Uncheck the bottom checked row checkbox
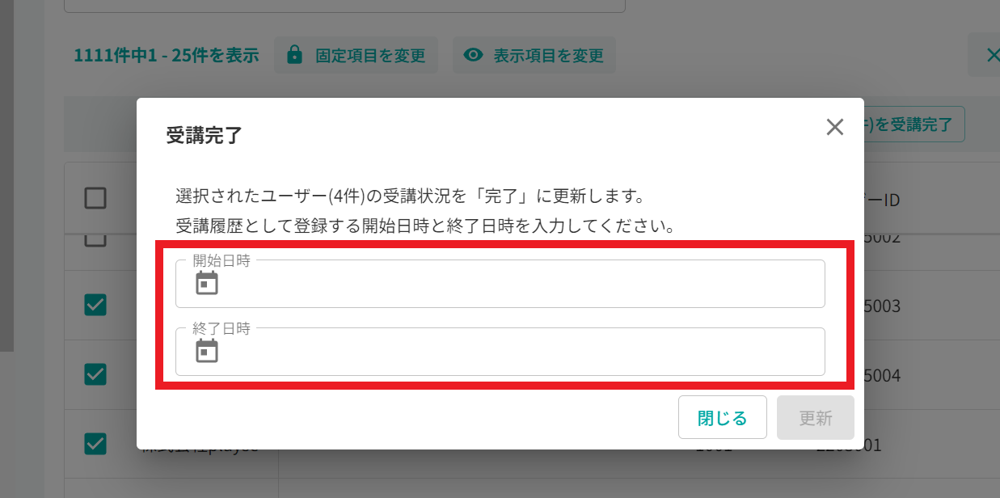The height and width of the screenshot is (498, 1000). pos(95,443)
